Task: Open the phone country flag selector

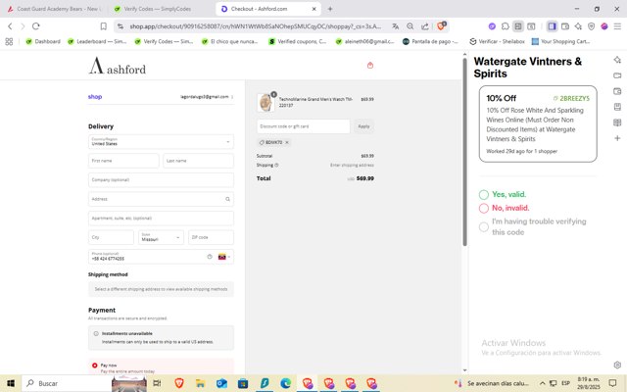Action: (x=224, y=257)
